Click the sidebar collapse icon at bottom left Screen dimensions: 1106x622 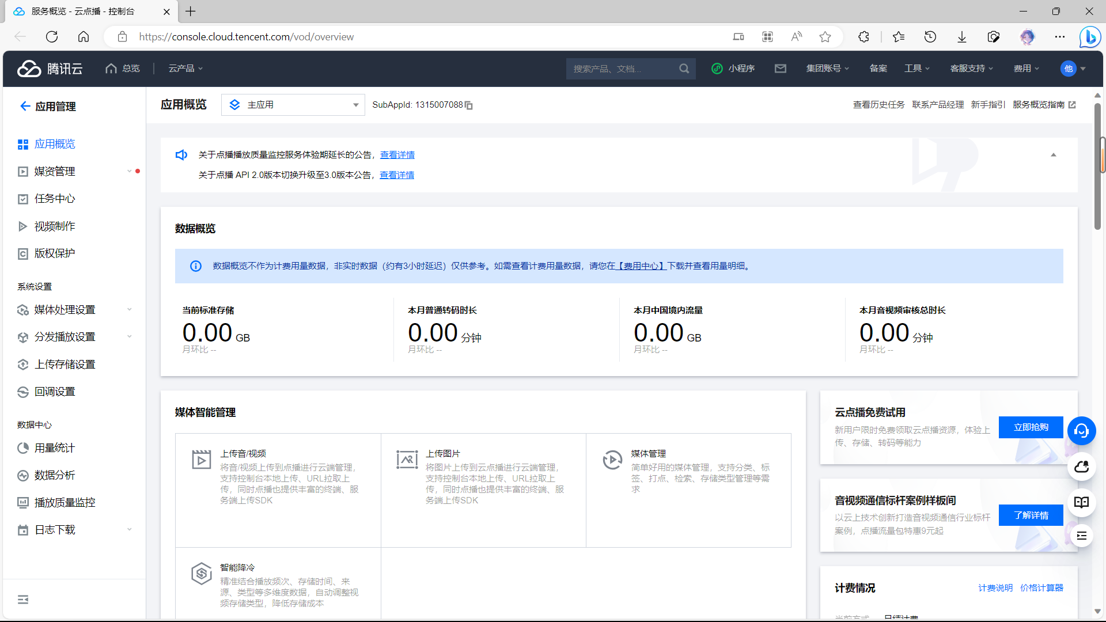click(23, 600)
